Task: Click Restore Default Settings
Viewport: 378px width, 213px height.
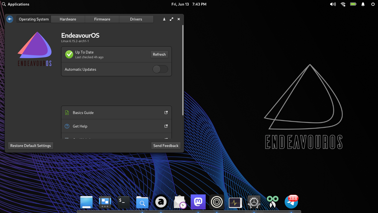Action: [31, 146]
